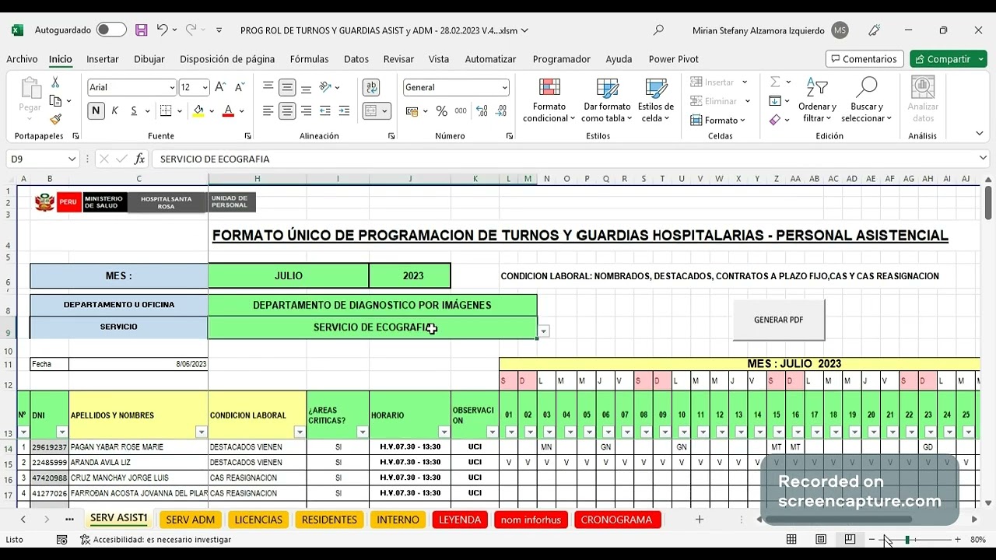Open the SERVICIO cell validation dropdown arrow
The height and width of the screenshot is (560, 996).
pos(544,331)
